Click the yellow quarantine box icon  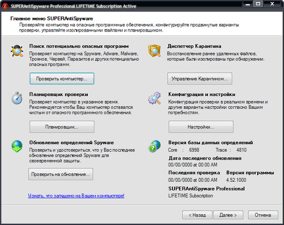(x=154, y=51)
